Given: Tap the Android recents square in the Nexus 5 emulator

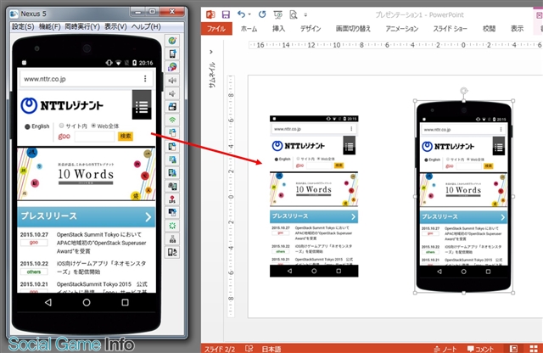Looking at the screenshot, I should [x=125, y=302].
